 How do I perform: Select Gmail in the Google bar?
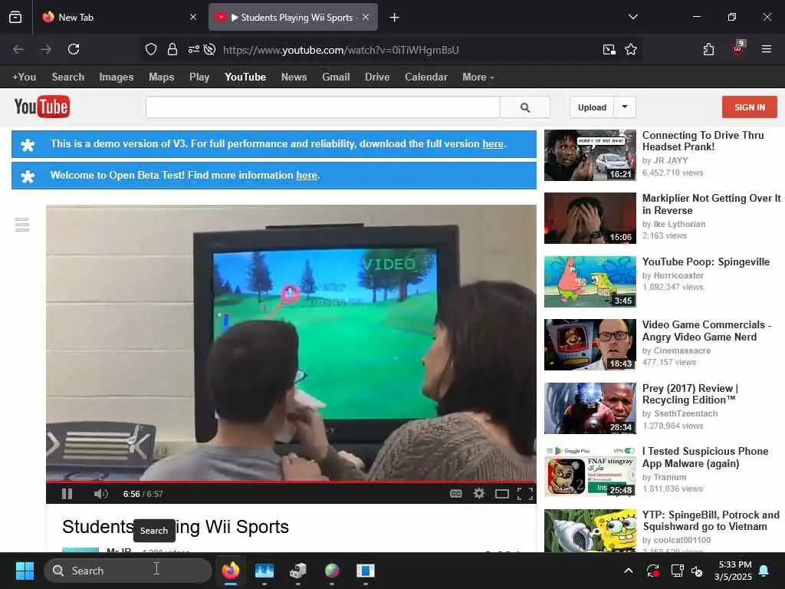[x=336, y=77]
